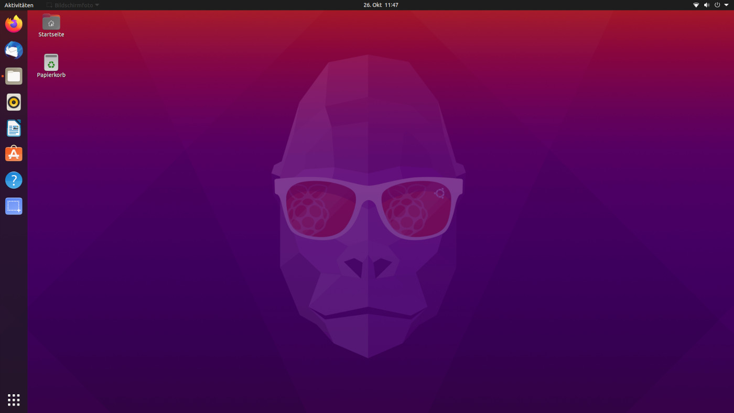734x413 pixels.
Task: Launch Ubuntu Software store
Action: [14, 154]
